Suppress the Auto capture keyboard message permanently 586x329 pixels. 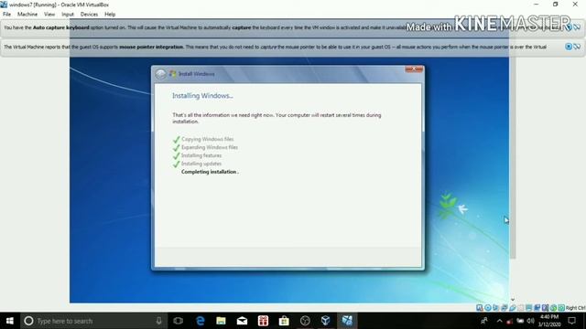[x=578, y=27]
